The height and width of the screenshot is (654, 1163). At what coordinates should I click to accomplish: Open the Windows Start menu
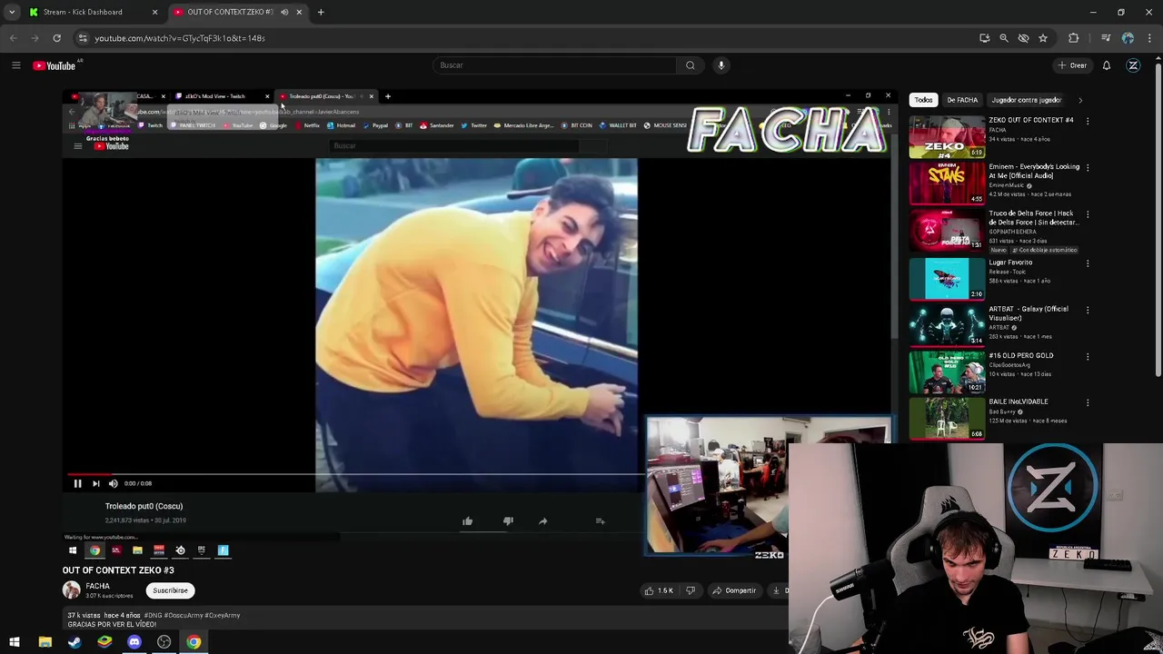[15, 642]
